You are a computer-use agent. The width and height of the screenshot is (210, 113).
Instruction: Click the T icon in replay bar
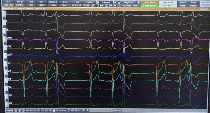coord(87,110)
